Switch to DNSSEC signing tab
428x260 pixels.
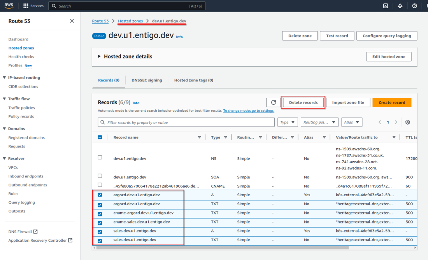(x=147, y=80)
